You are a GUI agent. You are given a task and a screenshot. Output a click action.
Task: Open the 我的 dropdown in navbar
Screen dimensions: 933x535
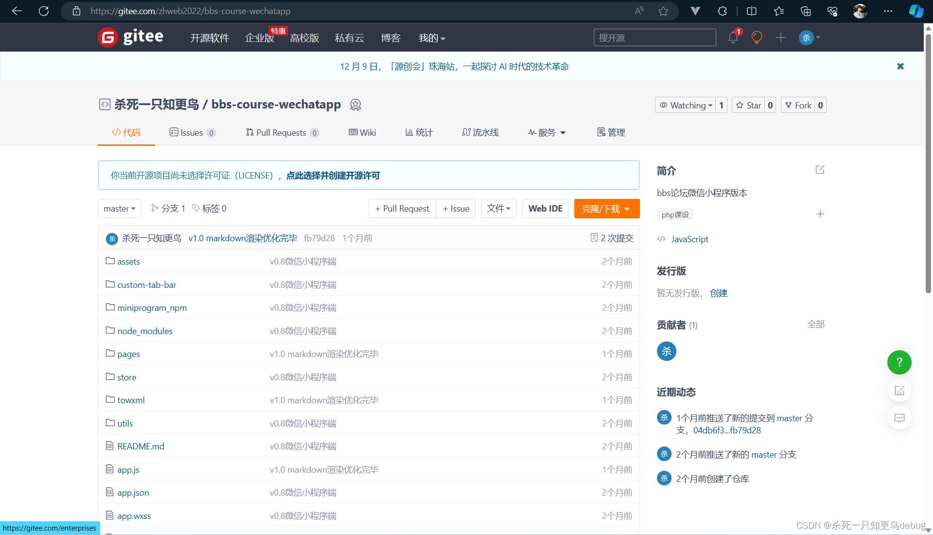tap(432, 37)
